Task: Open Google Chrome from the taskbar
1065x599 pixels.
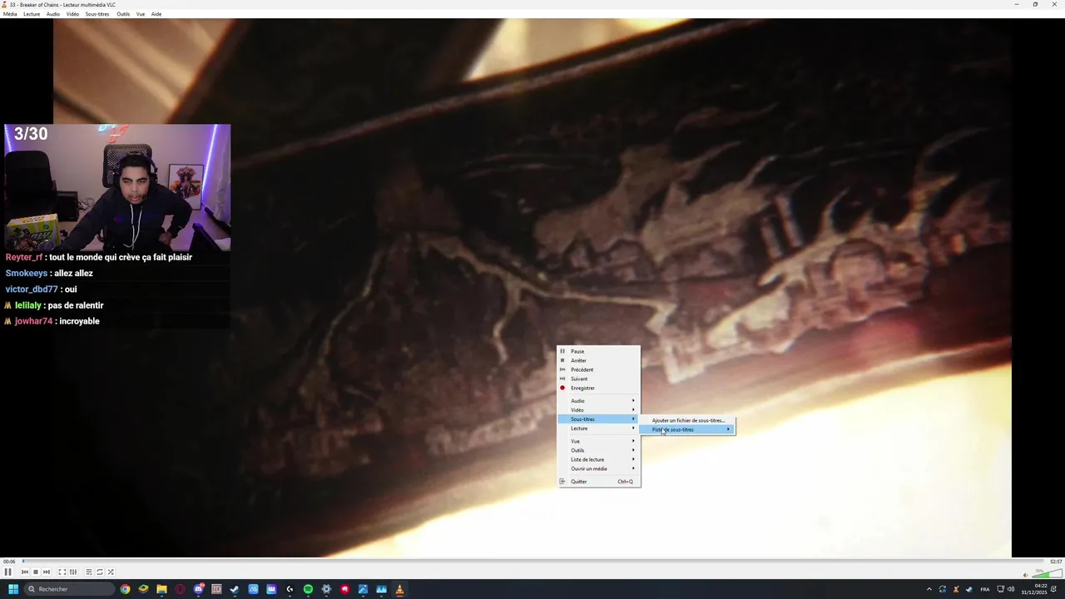Action: tap(125, 589)
